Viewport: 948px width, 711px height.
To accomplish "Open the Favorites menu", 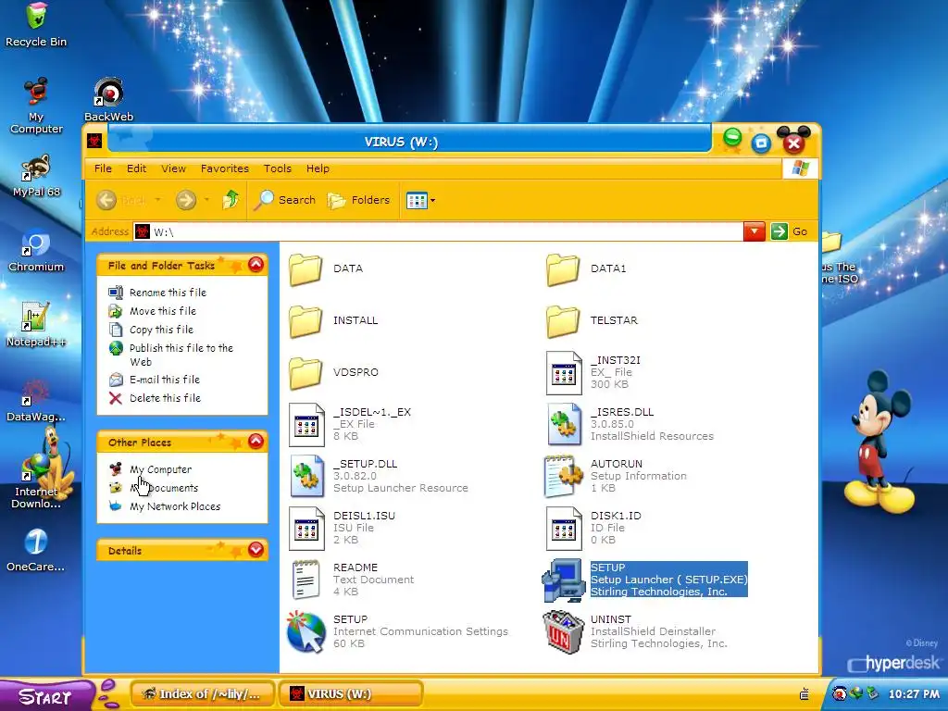I will click(x=225, y=168).
